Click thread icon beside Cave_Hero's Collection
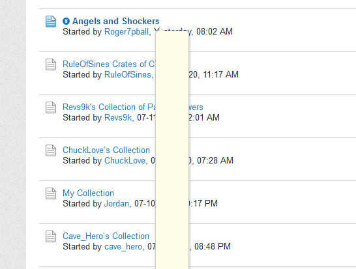This screenshot has width=356, height=269. [x=51, y=236]
